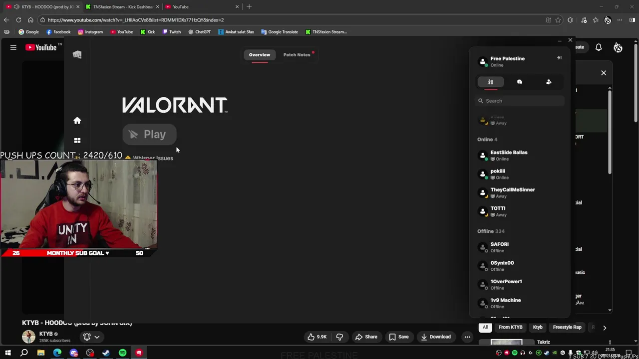Select the Ktyb filter chip
This screenshot has height=359, width=639.
point(538,327)
